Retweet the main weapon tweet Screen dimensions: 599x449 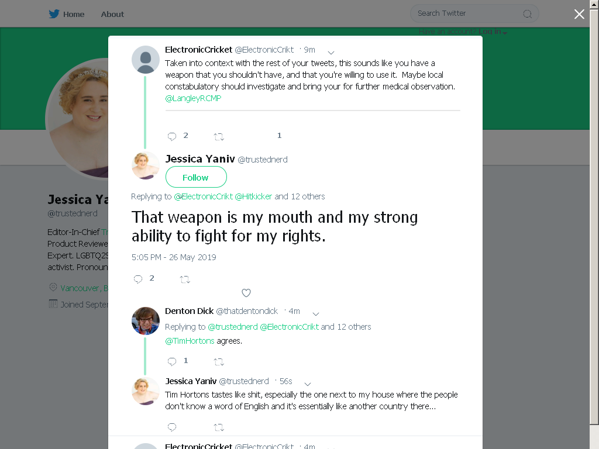[185, 279]
